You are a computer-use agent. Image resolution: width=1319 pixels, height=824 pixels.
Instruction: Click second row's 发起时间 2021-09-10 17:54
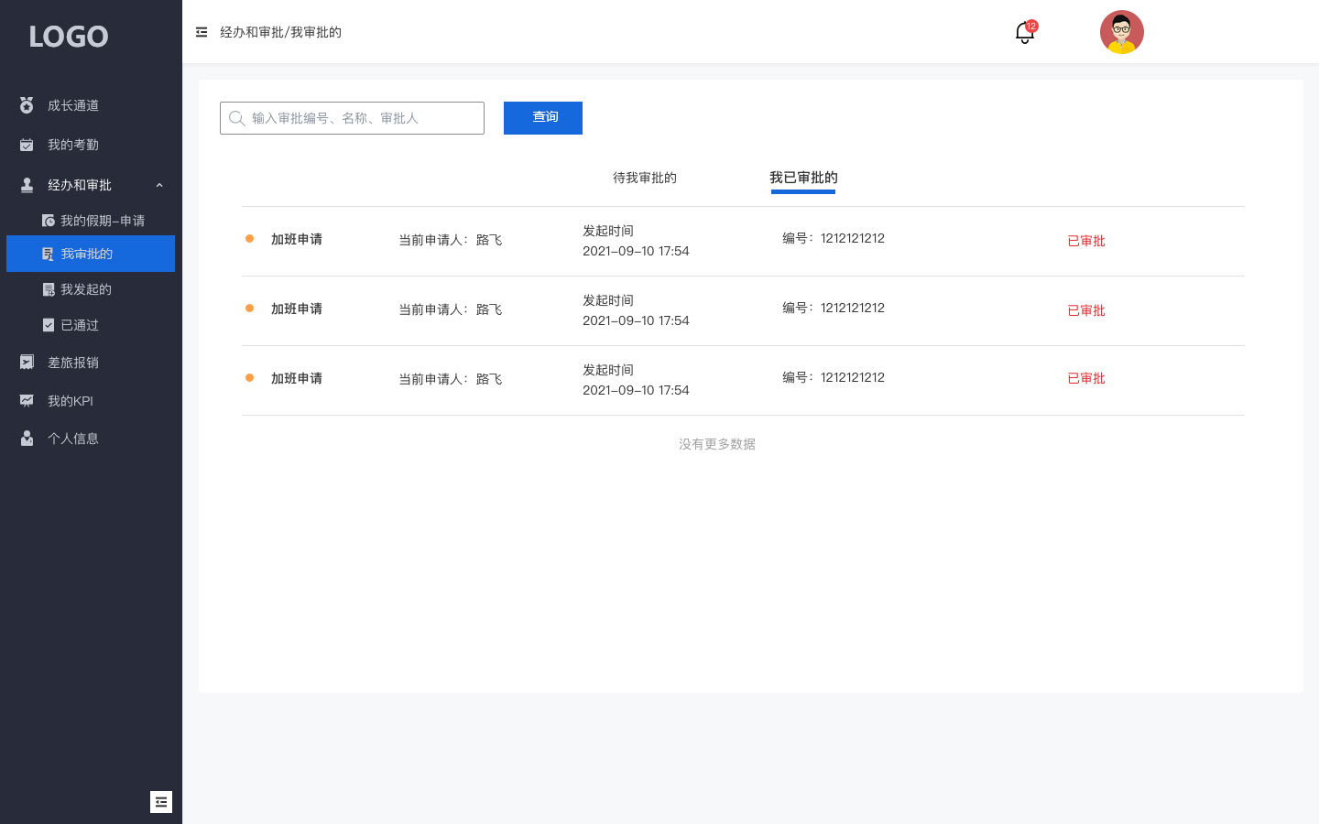click(636, 310)
